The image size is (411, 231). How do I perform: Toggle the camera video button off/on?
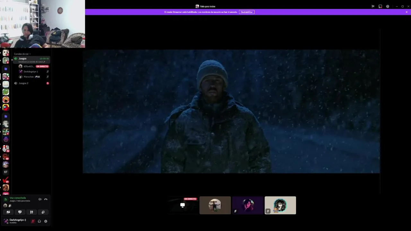pyautogui.click(x=8, y=212)
